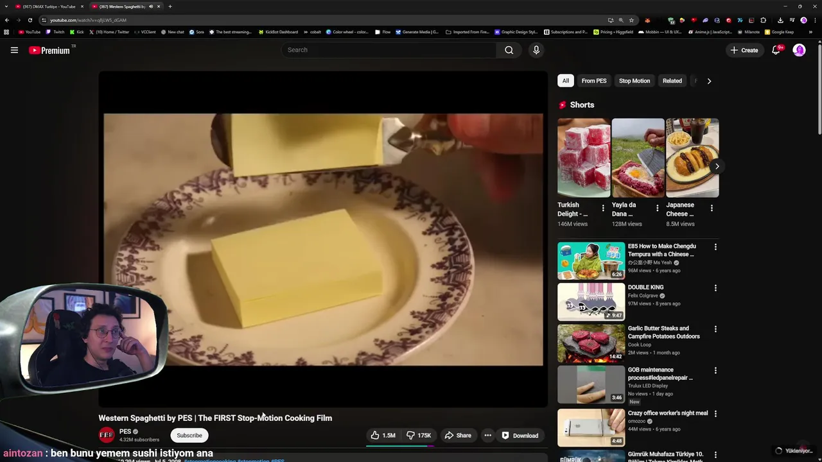Select the All filter chip

click(x=565, y=81)
